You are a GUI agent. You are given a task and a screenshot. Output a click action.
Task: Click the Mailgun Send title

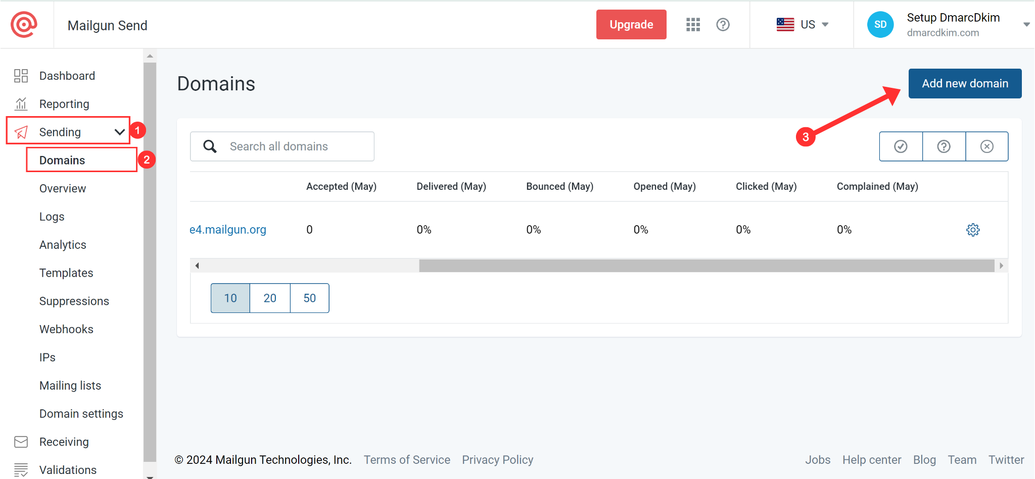108,25
